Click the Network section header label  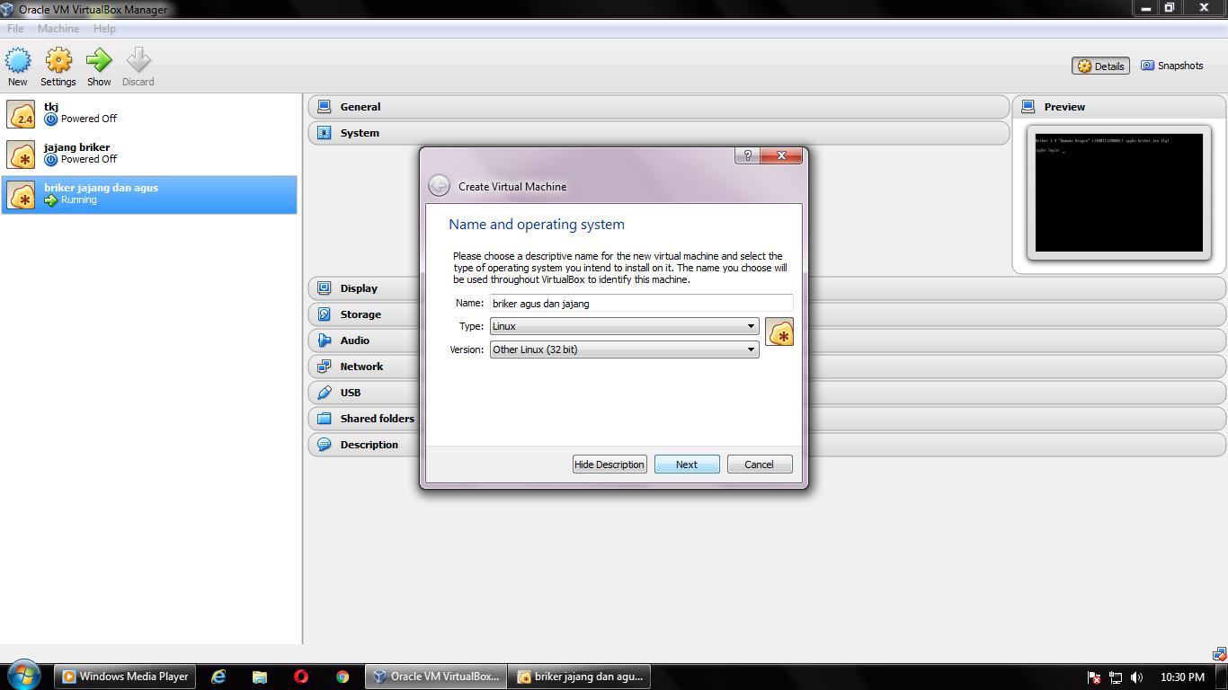361,367
